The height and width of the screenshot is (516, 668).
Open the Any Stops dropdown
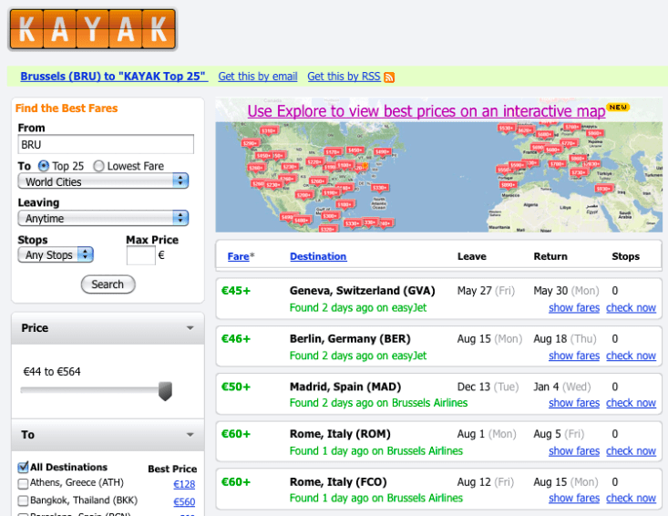[x=56, y=255]
